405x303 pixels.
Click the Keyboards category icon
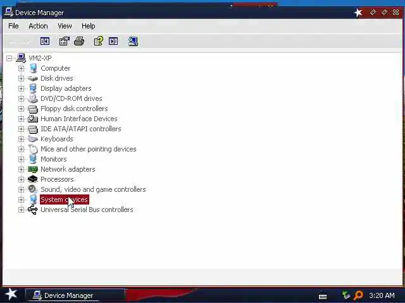click(x=33, y=139)
